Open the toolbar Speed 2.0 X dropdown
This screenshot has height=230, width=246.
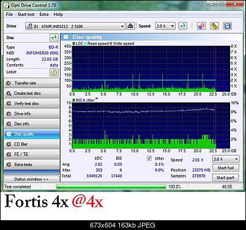(x=165, y=26)
